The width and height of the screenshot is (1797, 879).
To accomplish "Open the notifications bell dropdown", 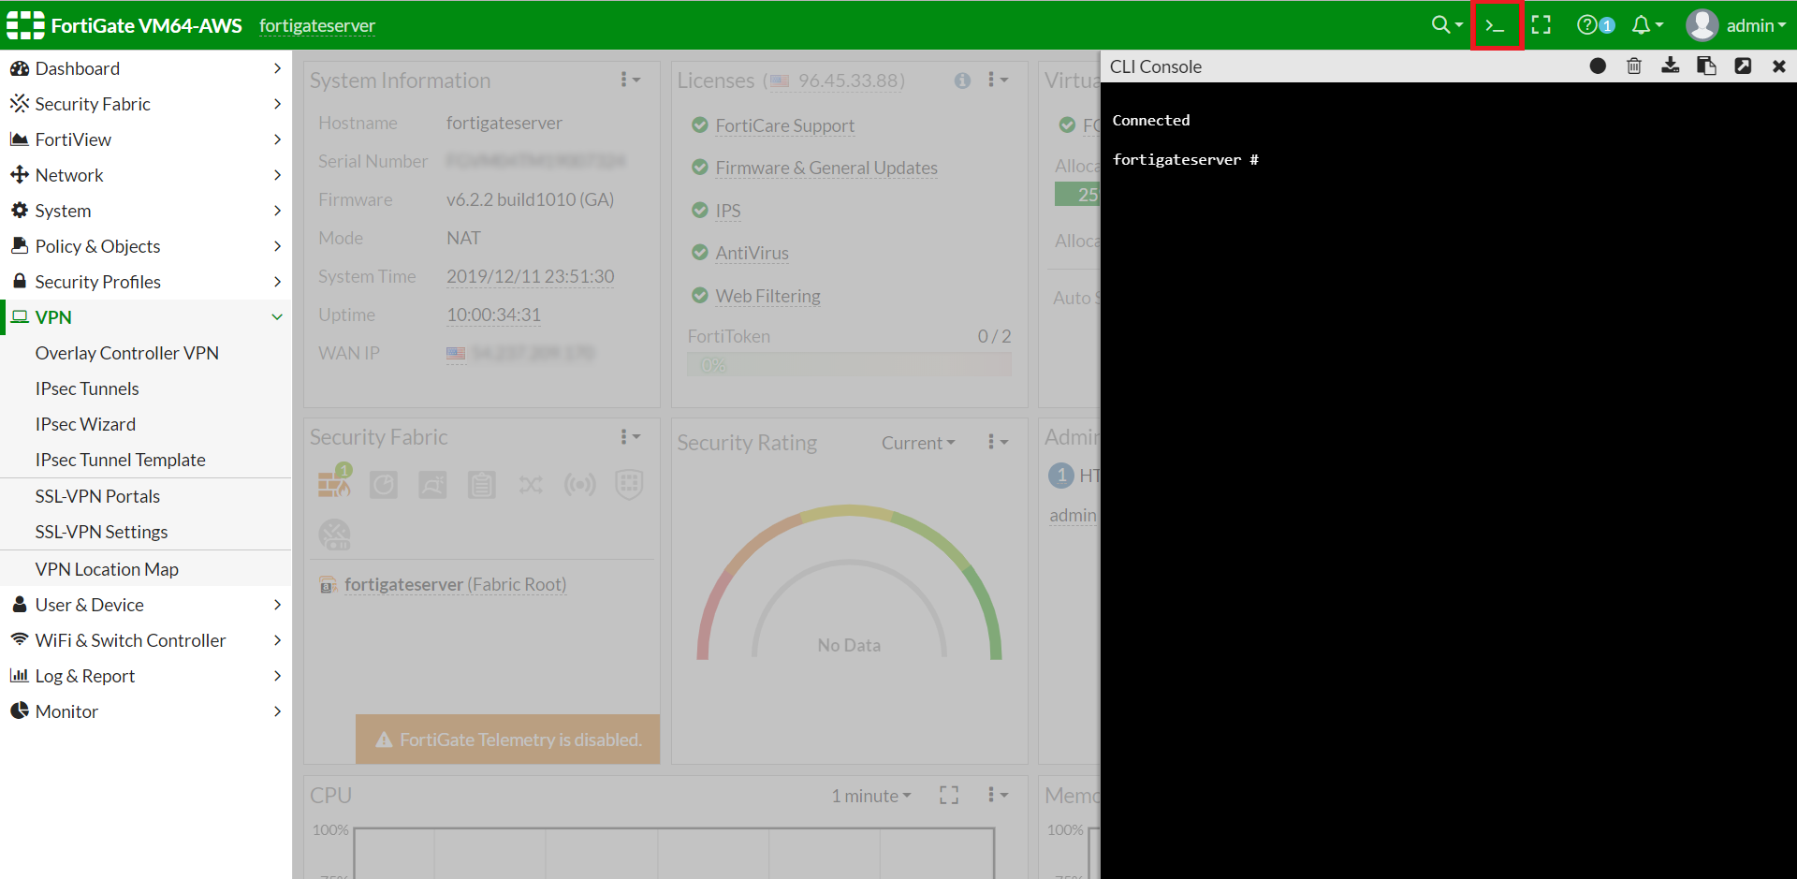I will [x=1646, y=25].
